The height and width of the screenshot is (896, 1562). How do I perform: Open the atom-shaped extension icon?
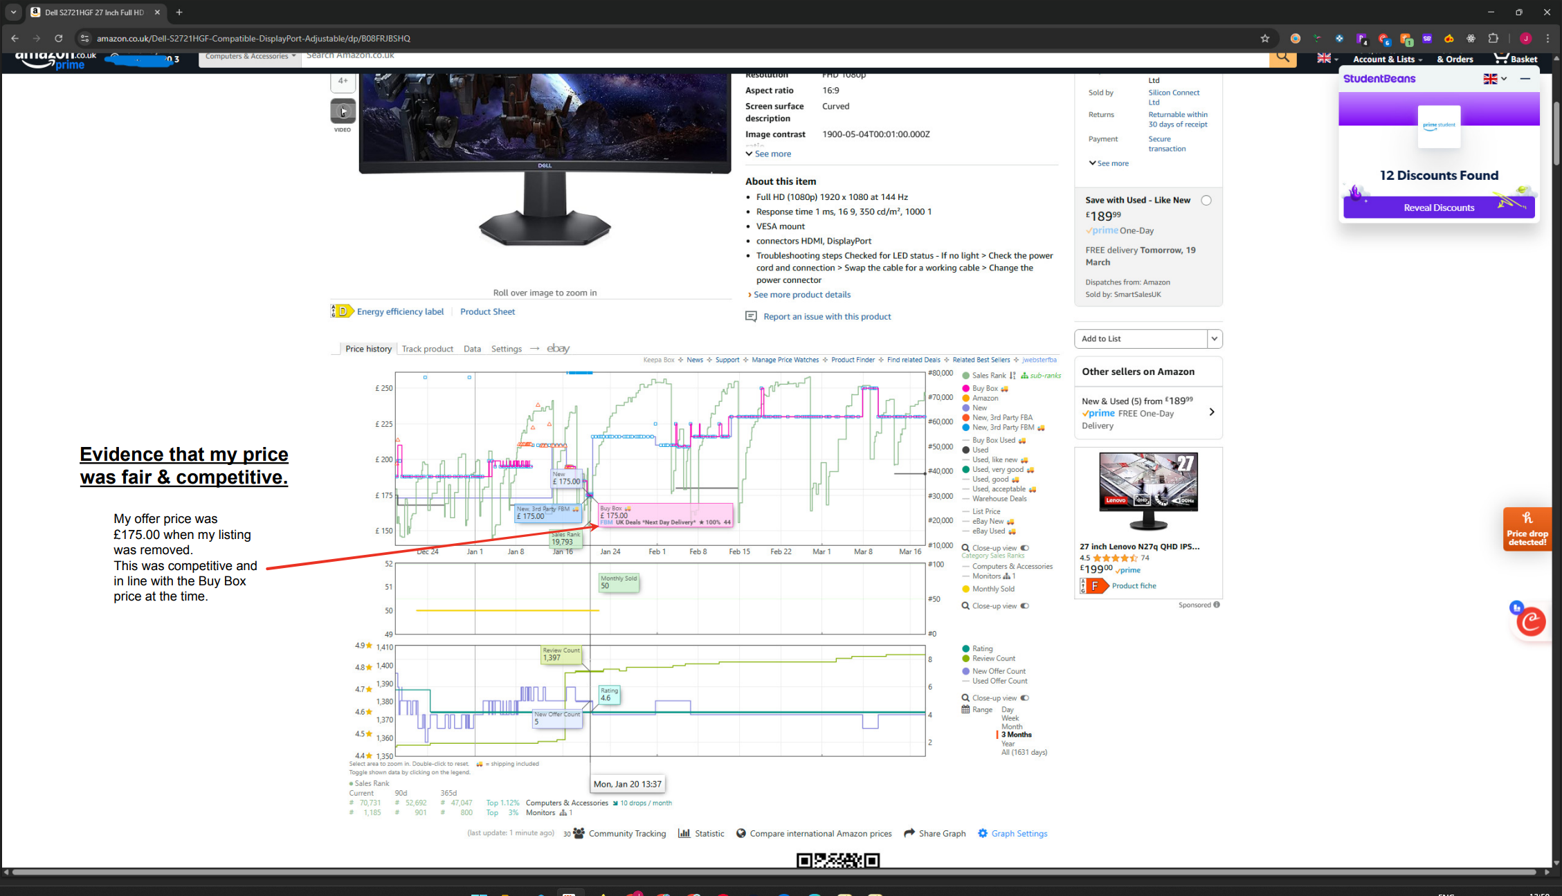click(x=1471, y=39)
